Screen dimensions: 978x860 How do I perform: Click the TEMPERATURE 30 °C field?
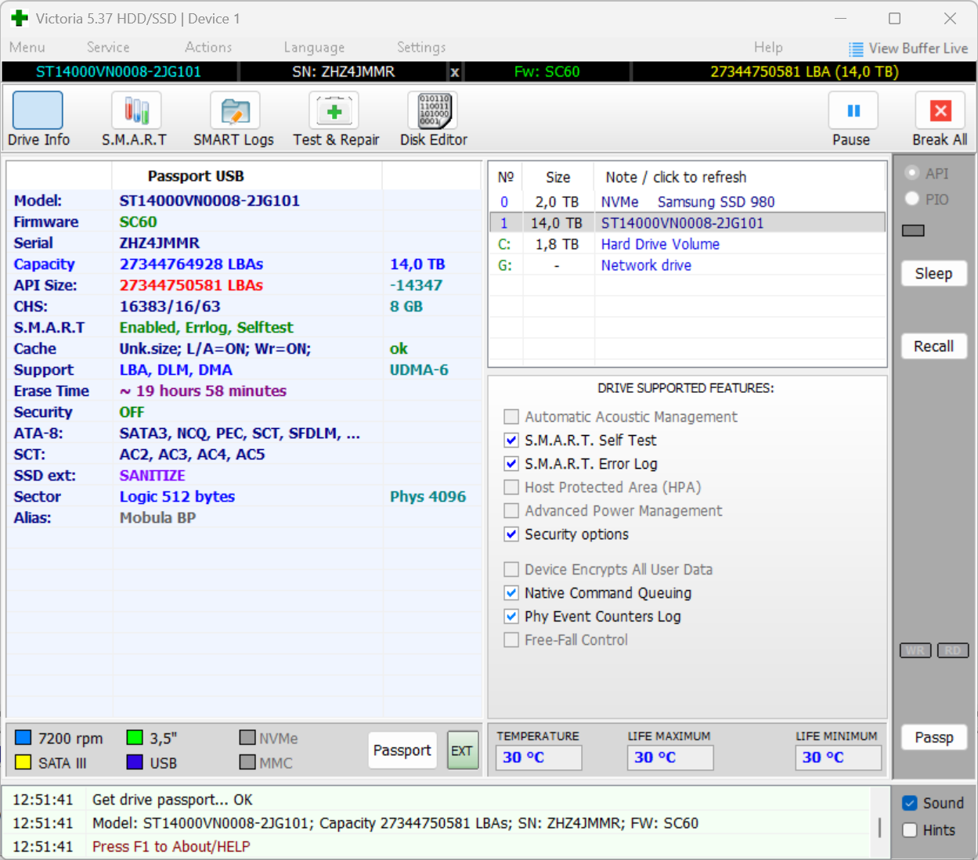tap(539, 757)
